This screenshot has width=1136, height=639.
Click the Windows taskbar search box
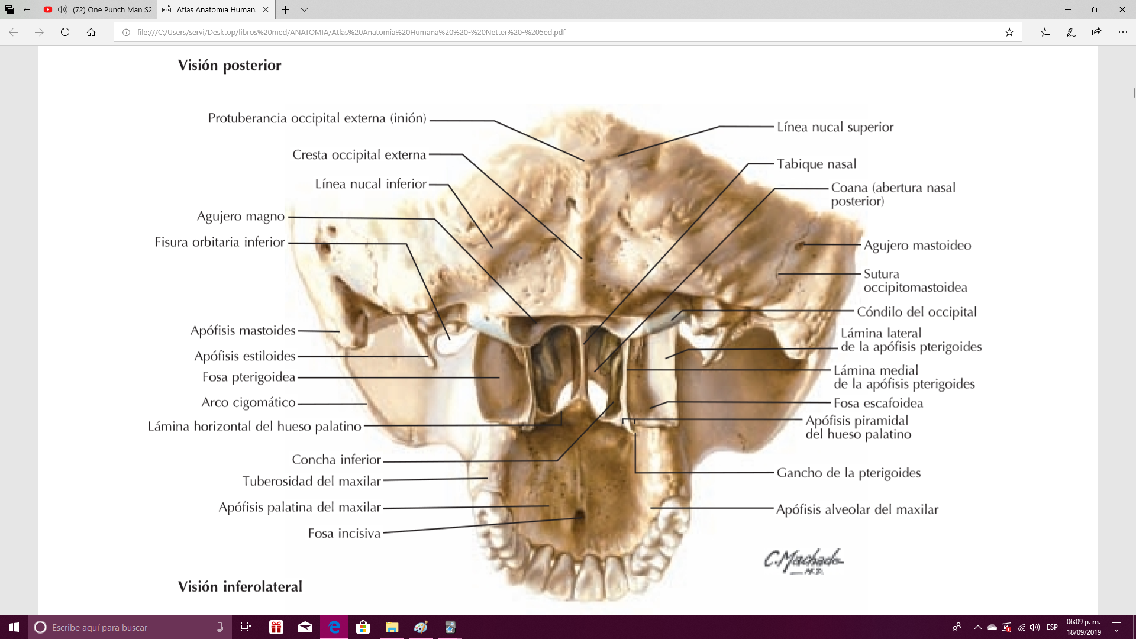click(130, 627)
